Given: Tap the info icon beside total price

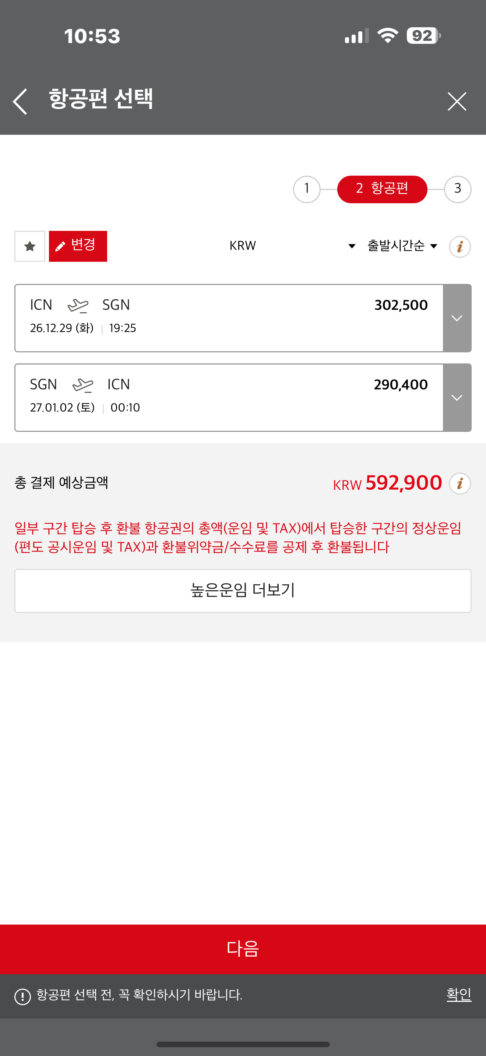Looking at the screenshot, I should (x=460, y=484).
